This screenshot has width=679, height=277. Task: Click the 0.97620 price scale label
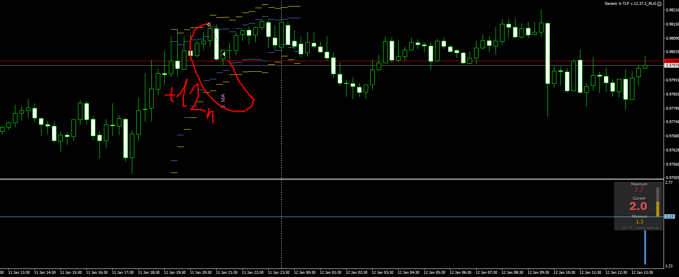672,150
